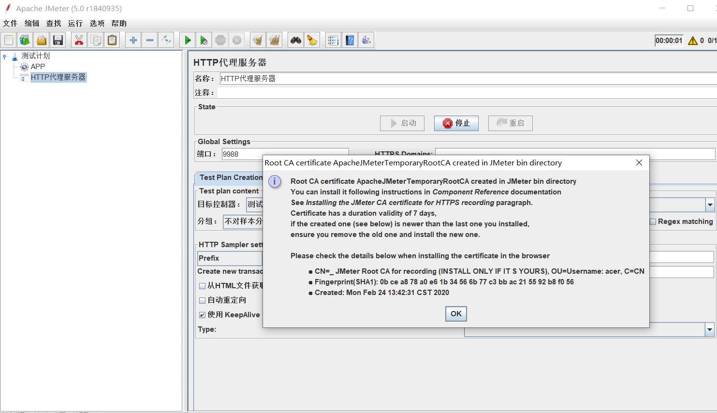Click the HTTPS Domains input field

575,154
